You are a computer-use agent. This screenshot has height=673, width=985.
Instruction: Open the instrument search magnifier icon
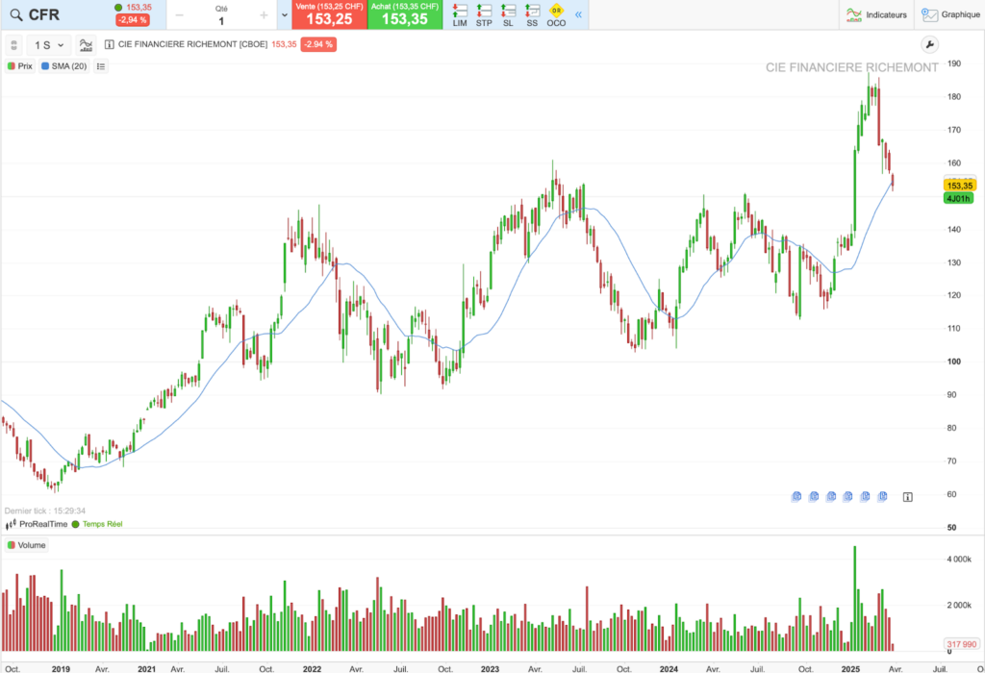pyautogui.click(x=15, y=15)
